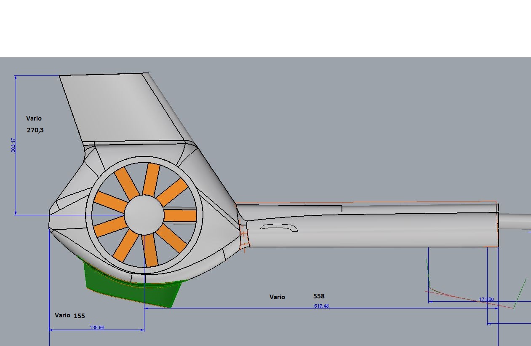This screenshot has height=346, width=531.
Task: Select the 138.96 dimension text
Action: (97, 327)
